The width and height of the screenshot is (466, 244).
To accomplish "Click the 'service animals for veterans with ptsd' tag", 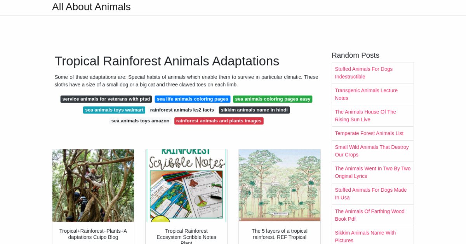I will tap(106, 99).
